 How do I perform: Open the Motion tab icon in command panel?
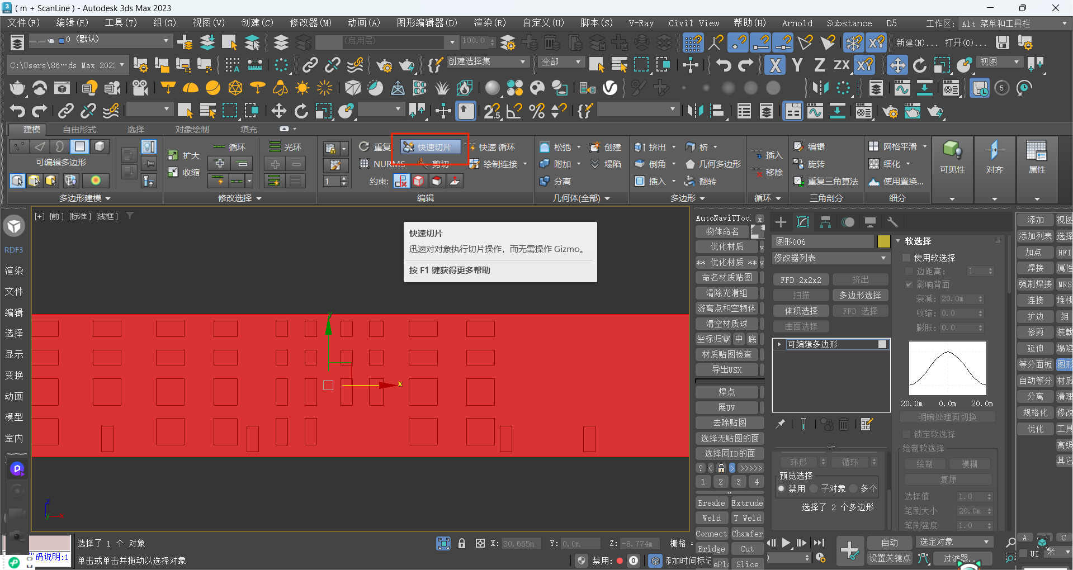(x=848, y=222)
